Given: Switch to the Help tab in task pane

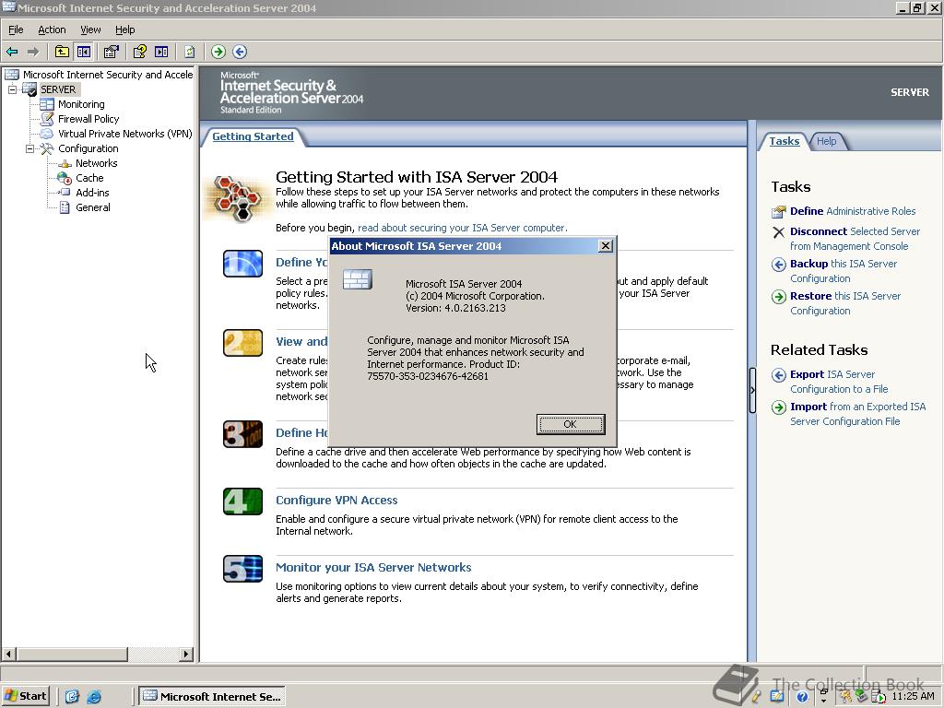Looking at the screenshot, I should coord(826,141).
